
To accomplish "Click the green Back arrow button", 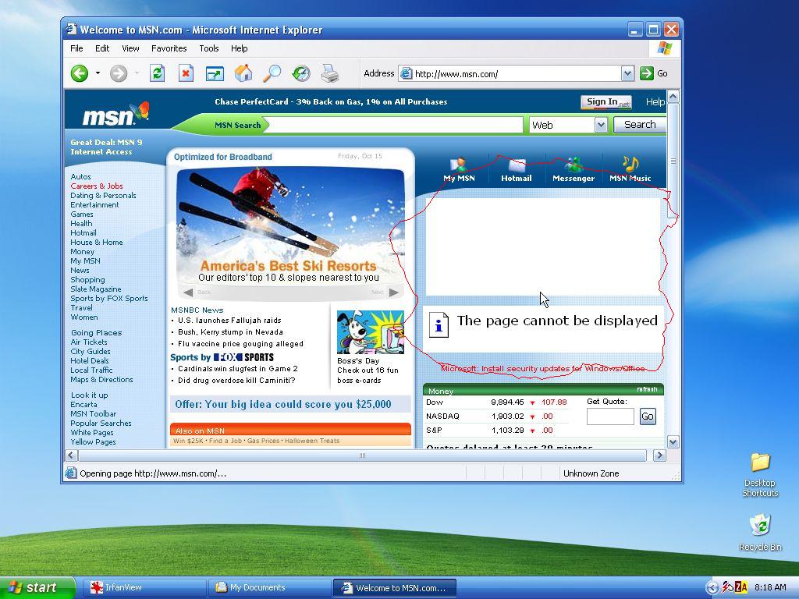I will click(80, 73).
